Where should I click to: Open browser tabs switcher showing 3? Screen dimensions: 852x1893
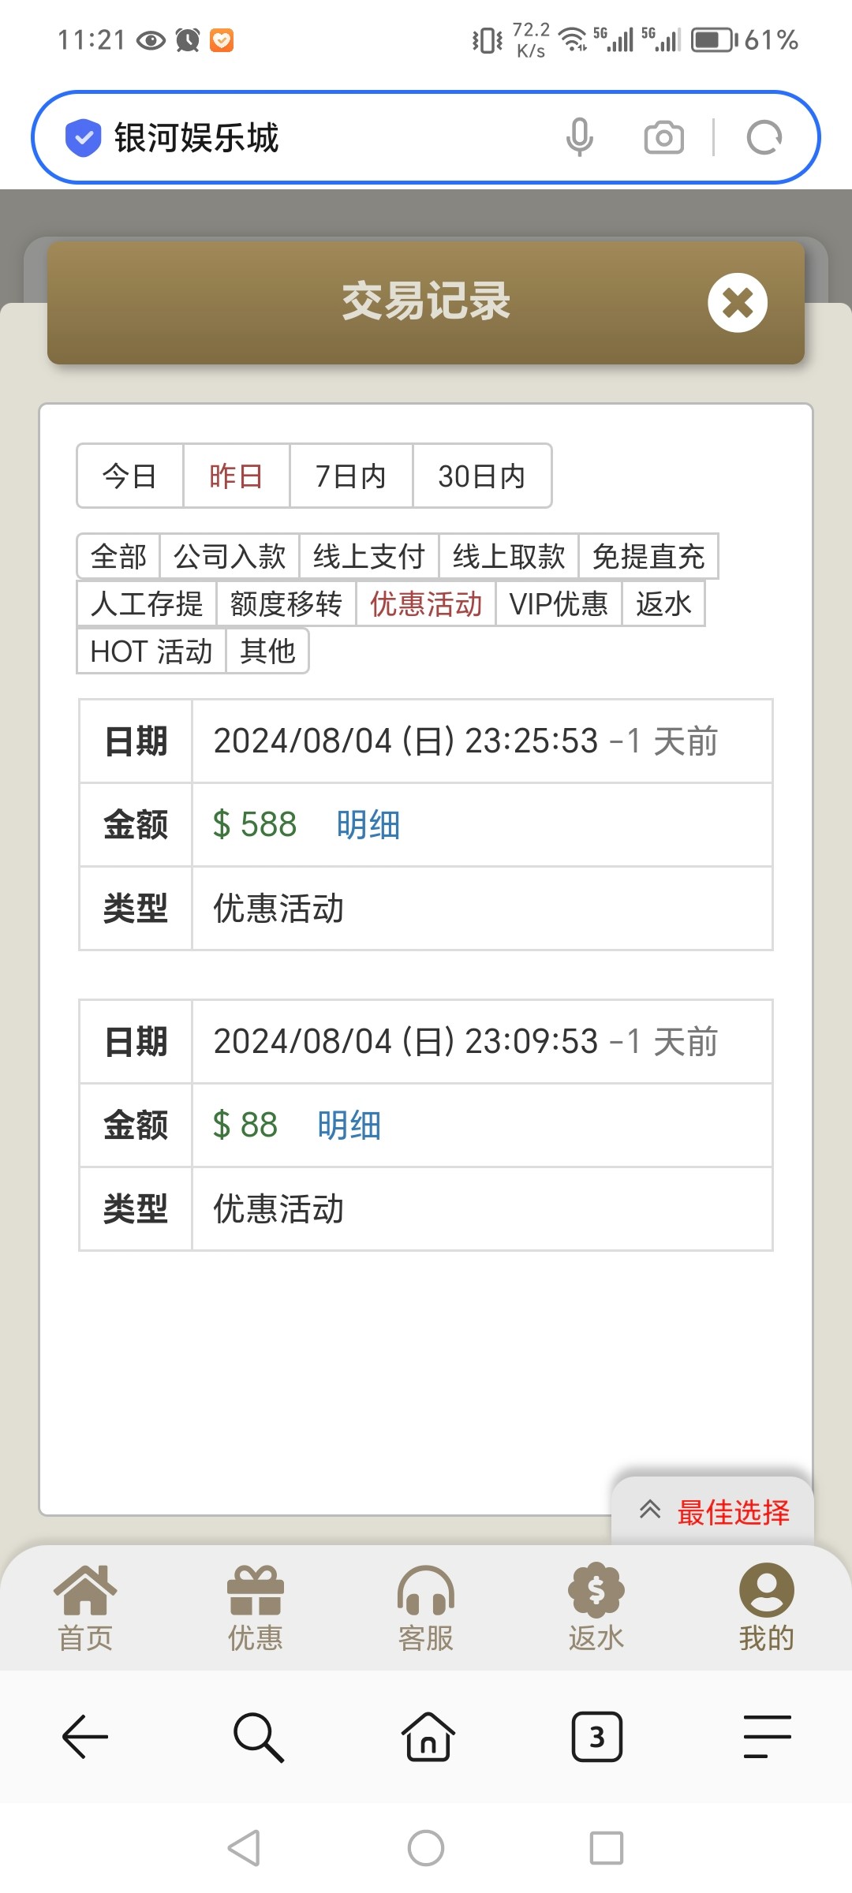(x=596, y=1737)
